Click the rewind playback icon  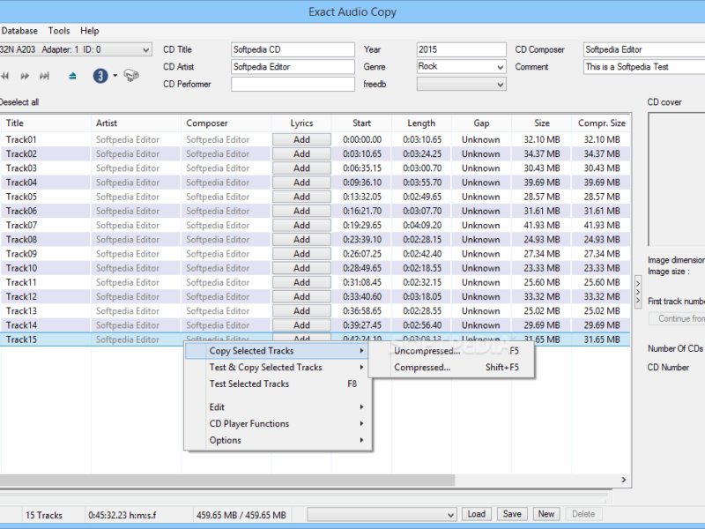coord(4,76)
